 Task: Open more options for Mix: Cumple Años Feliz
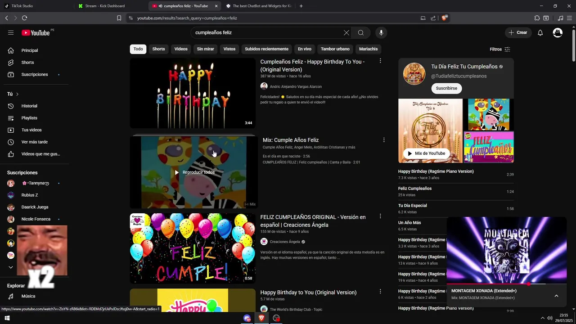pos(384,140)
